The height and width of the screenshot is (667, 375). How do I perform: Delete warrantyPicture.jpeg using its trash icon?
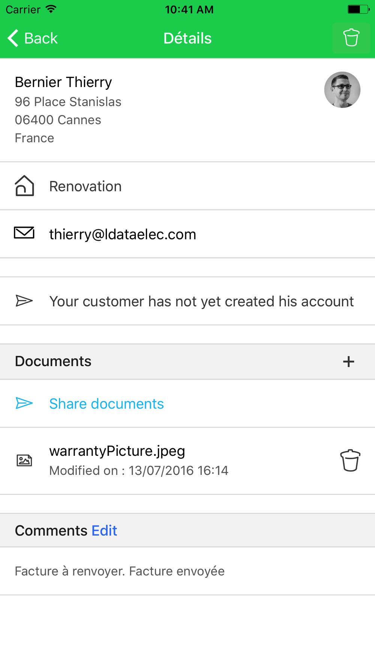tap(350, 460)
